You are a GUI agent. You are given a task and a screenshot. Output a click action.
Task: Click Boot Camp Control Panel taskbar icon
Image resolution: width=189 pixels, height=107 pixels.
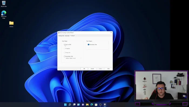(x=105, y=105)
